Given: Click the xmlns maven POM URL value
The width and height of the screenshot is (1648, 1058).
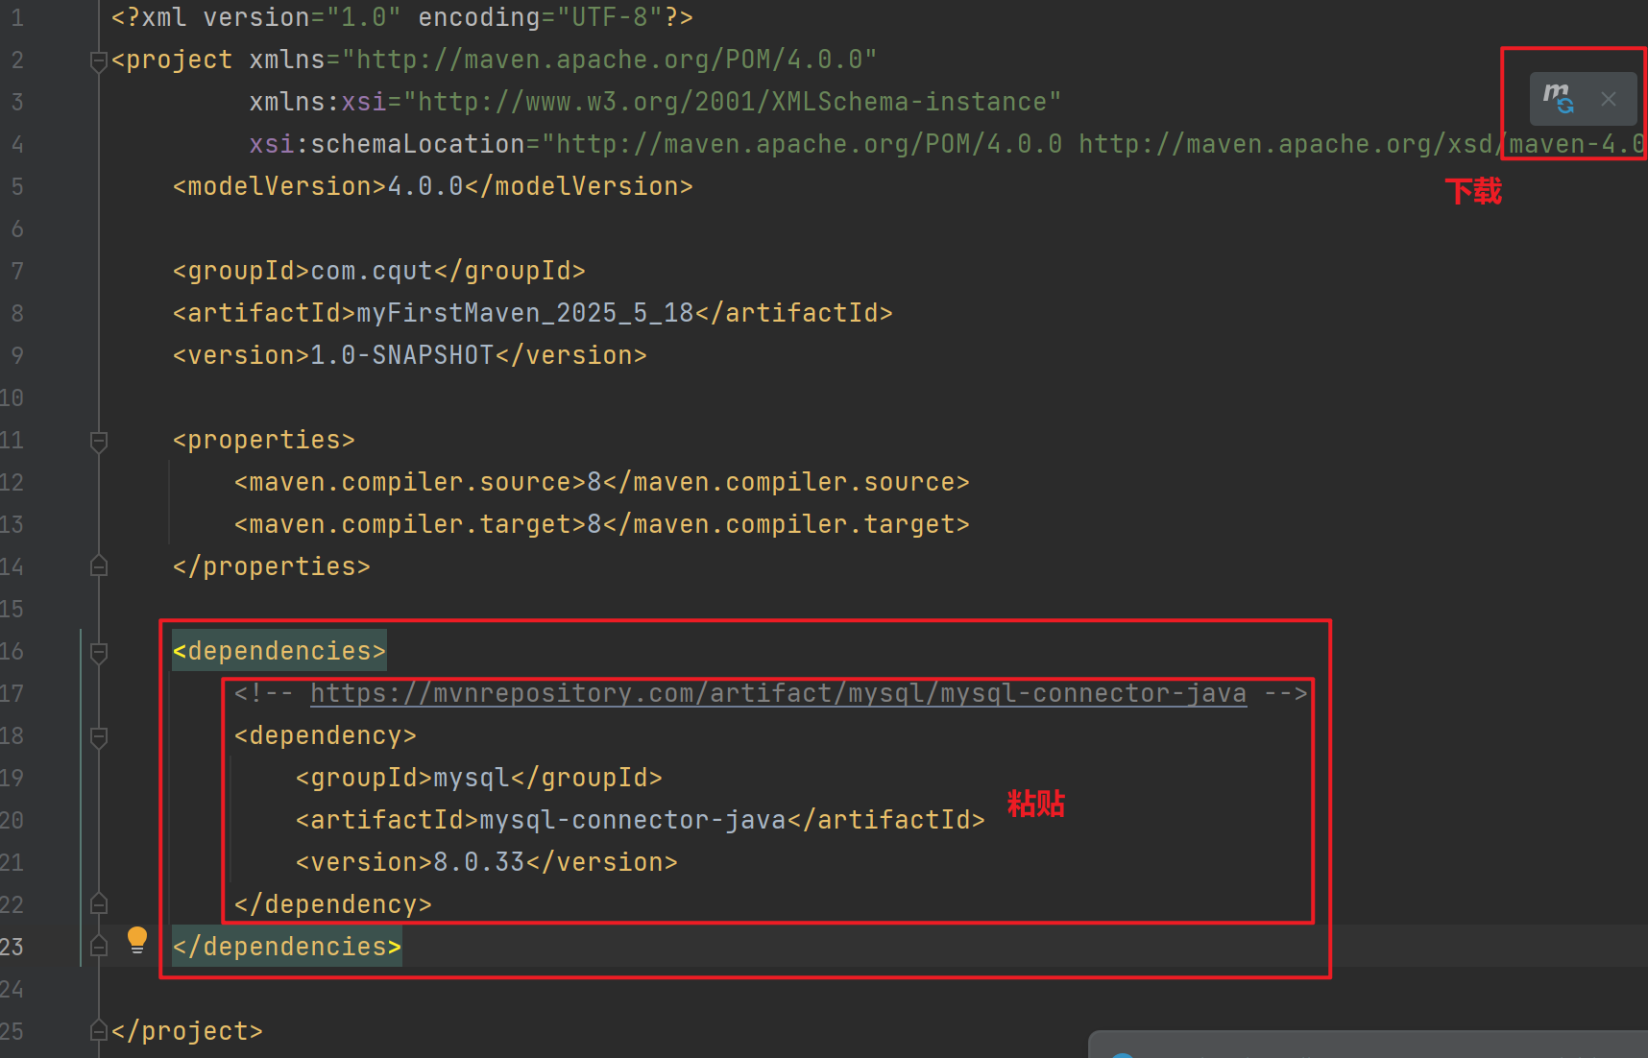Looking at the screenshot, I should coord(610,60).
